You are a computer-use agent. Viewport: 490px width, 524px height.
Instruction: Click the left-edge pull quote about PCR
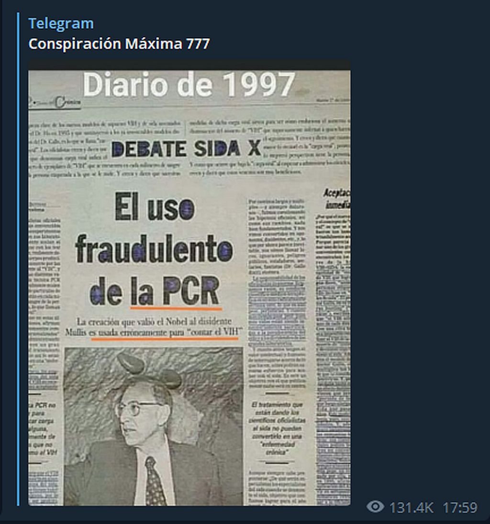click(x=45, y=429)
